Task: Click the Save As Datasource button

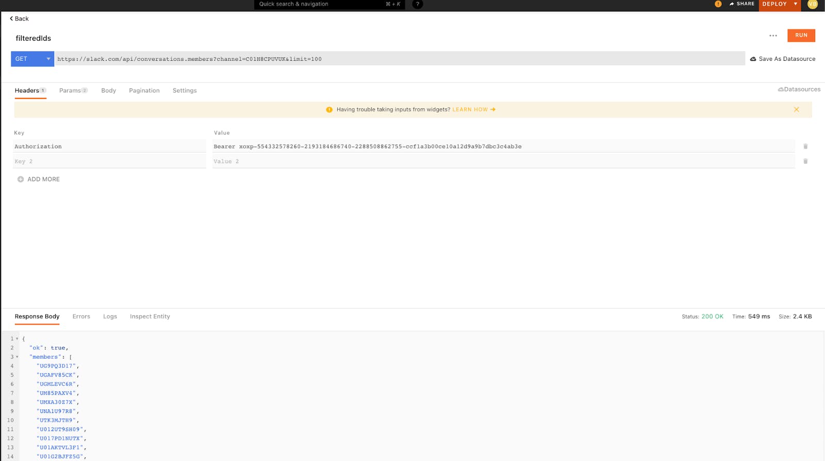Action: pos(782,59)
